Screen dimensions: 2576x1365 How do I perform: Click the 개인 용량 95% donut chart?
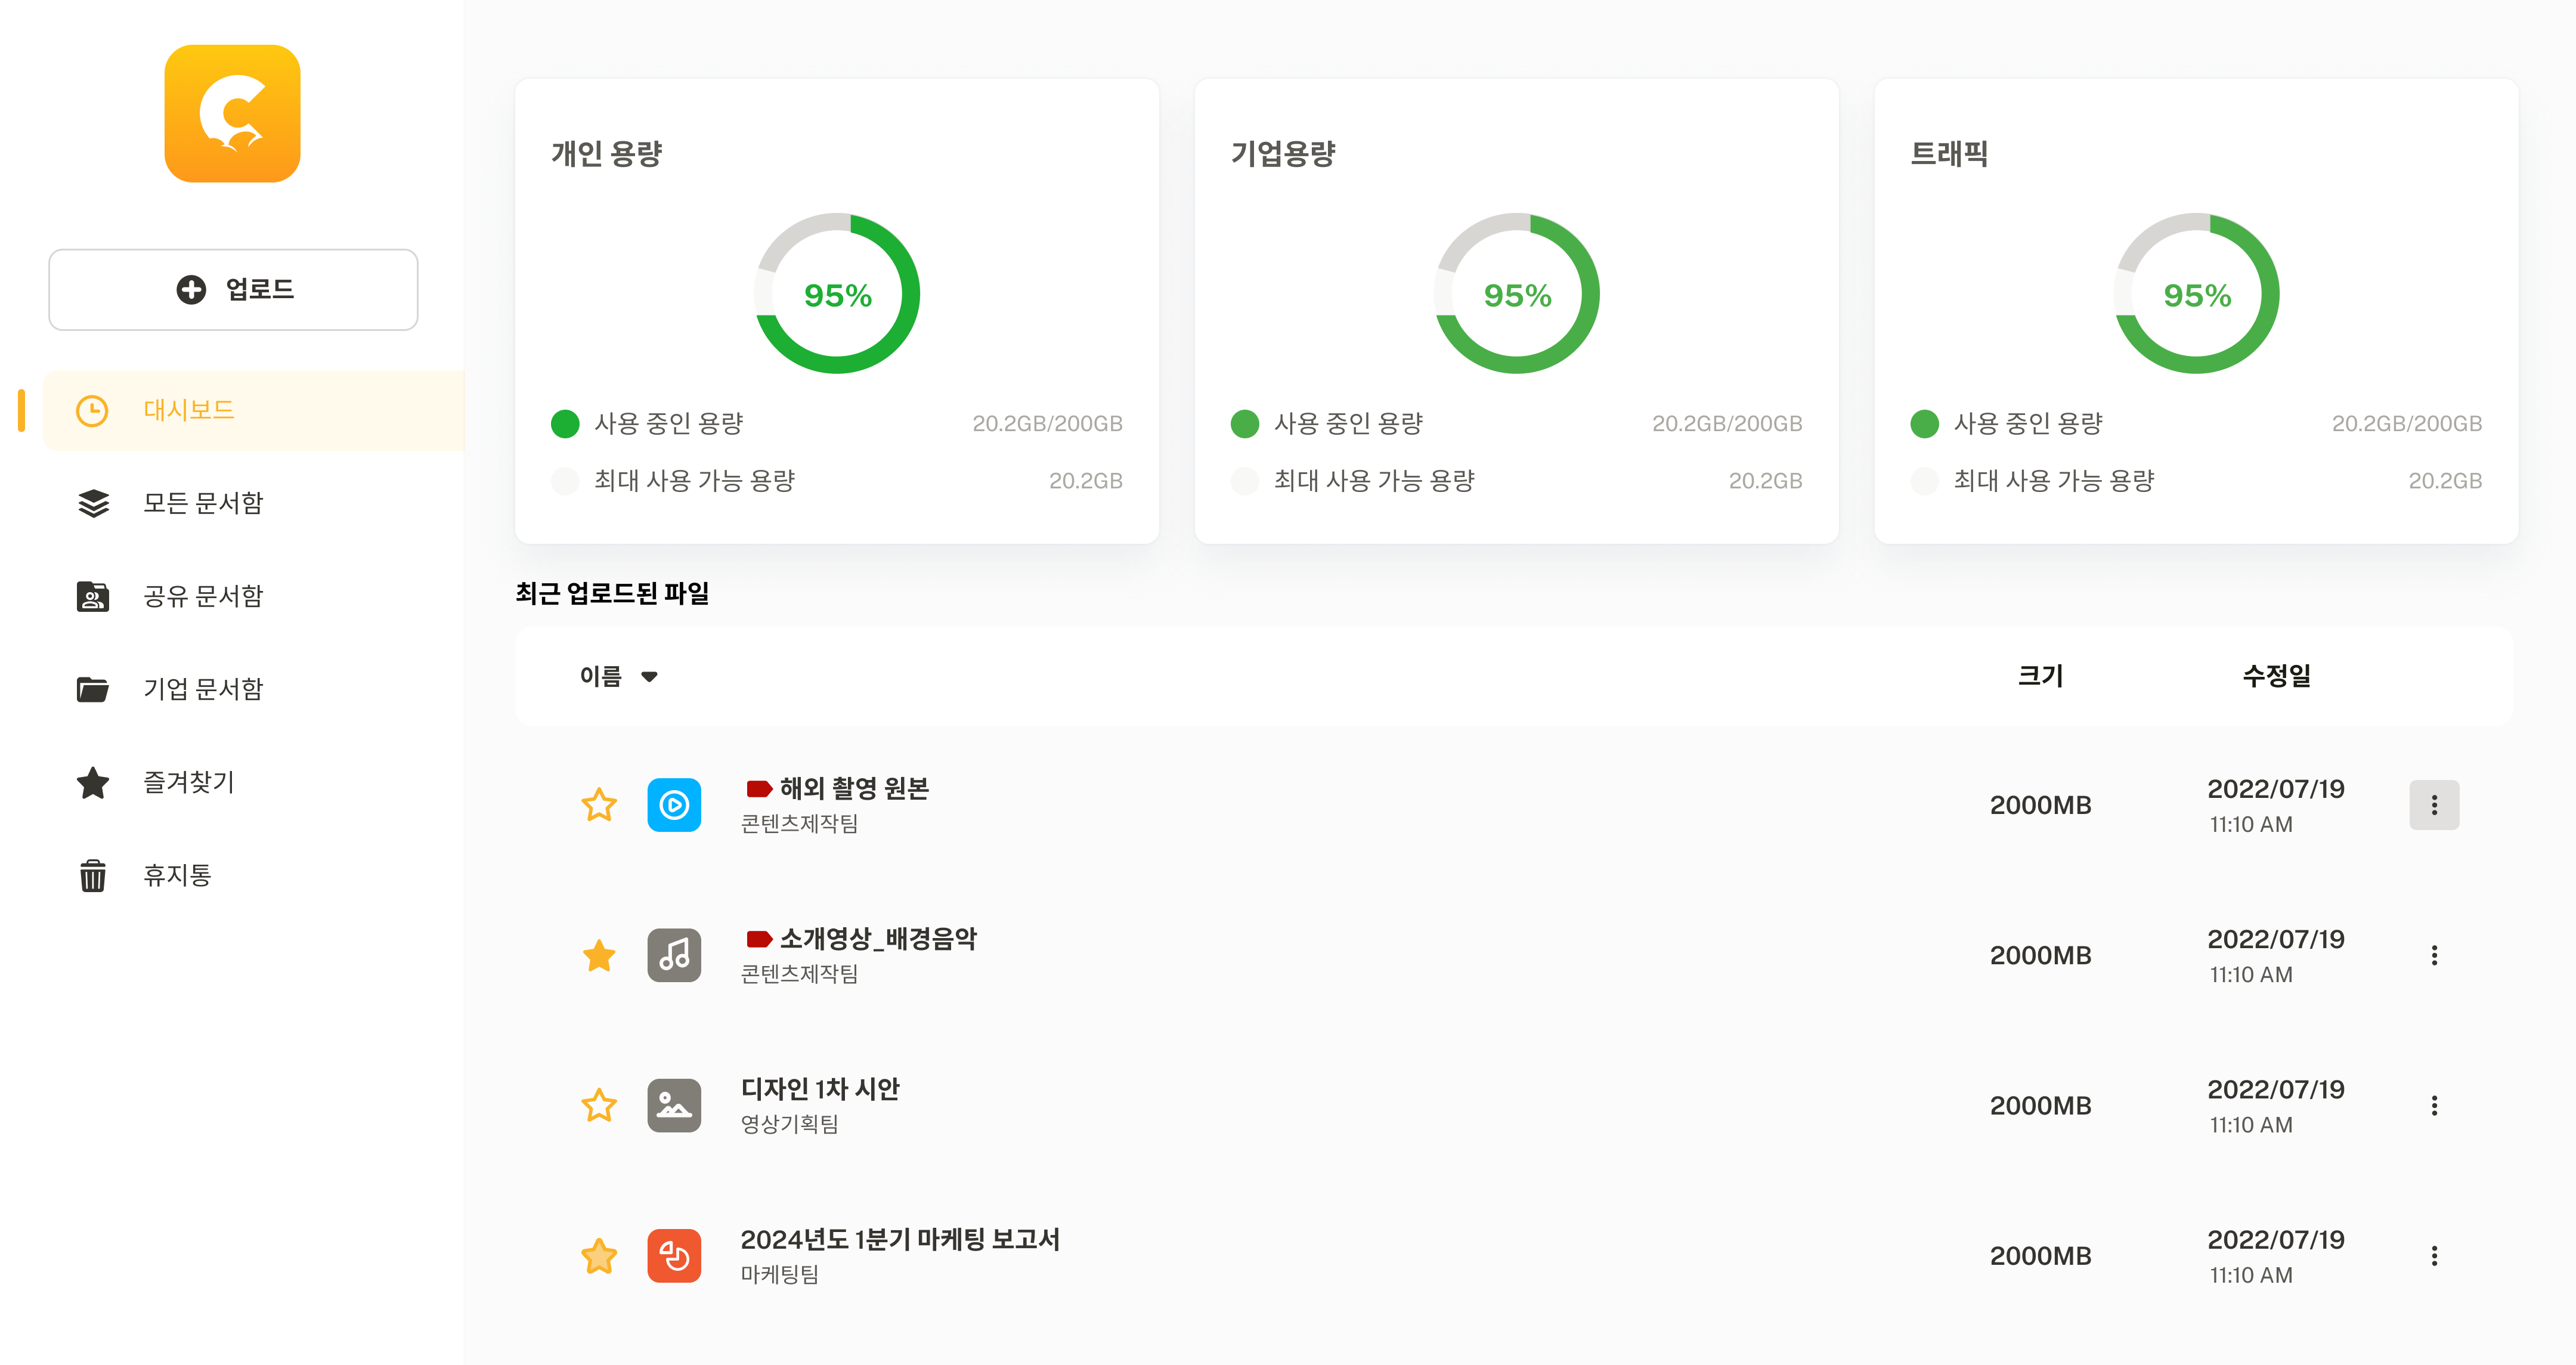coord(837,294)
